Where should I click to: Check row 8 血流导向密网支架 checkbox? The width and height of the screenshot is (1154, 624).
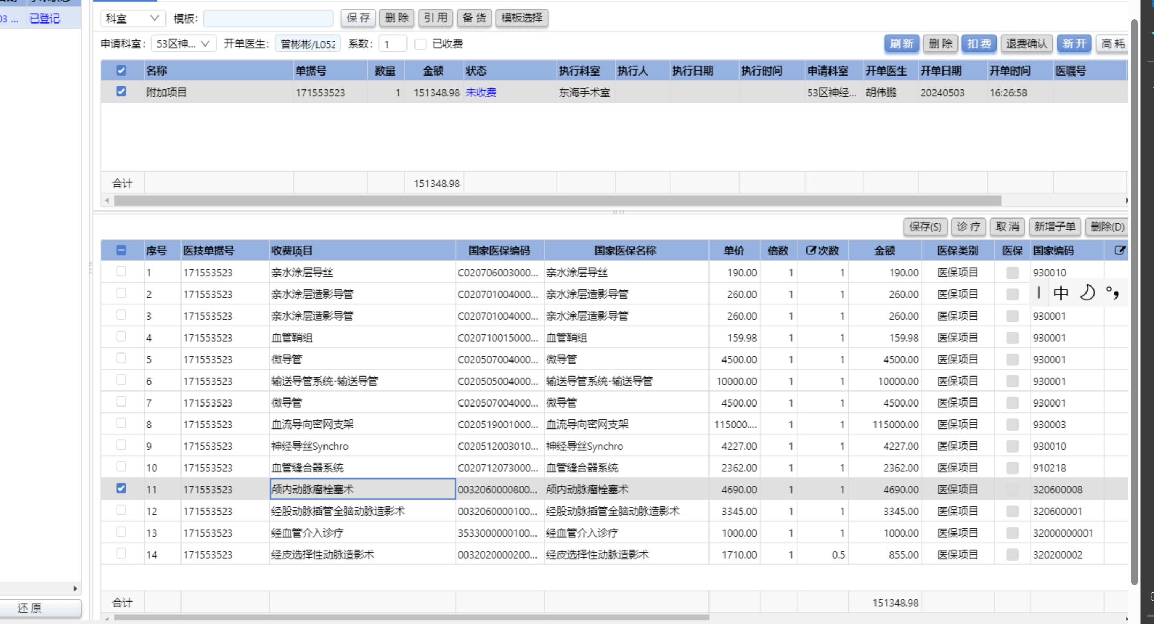[x=122, y=424]
